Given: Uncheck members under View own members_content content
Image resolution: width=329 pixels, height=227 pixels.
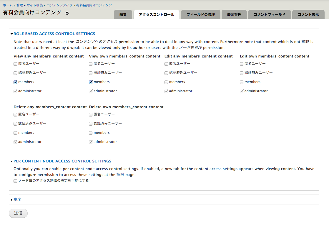Looking at the screenshot, I should click(x=91, y=82).
